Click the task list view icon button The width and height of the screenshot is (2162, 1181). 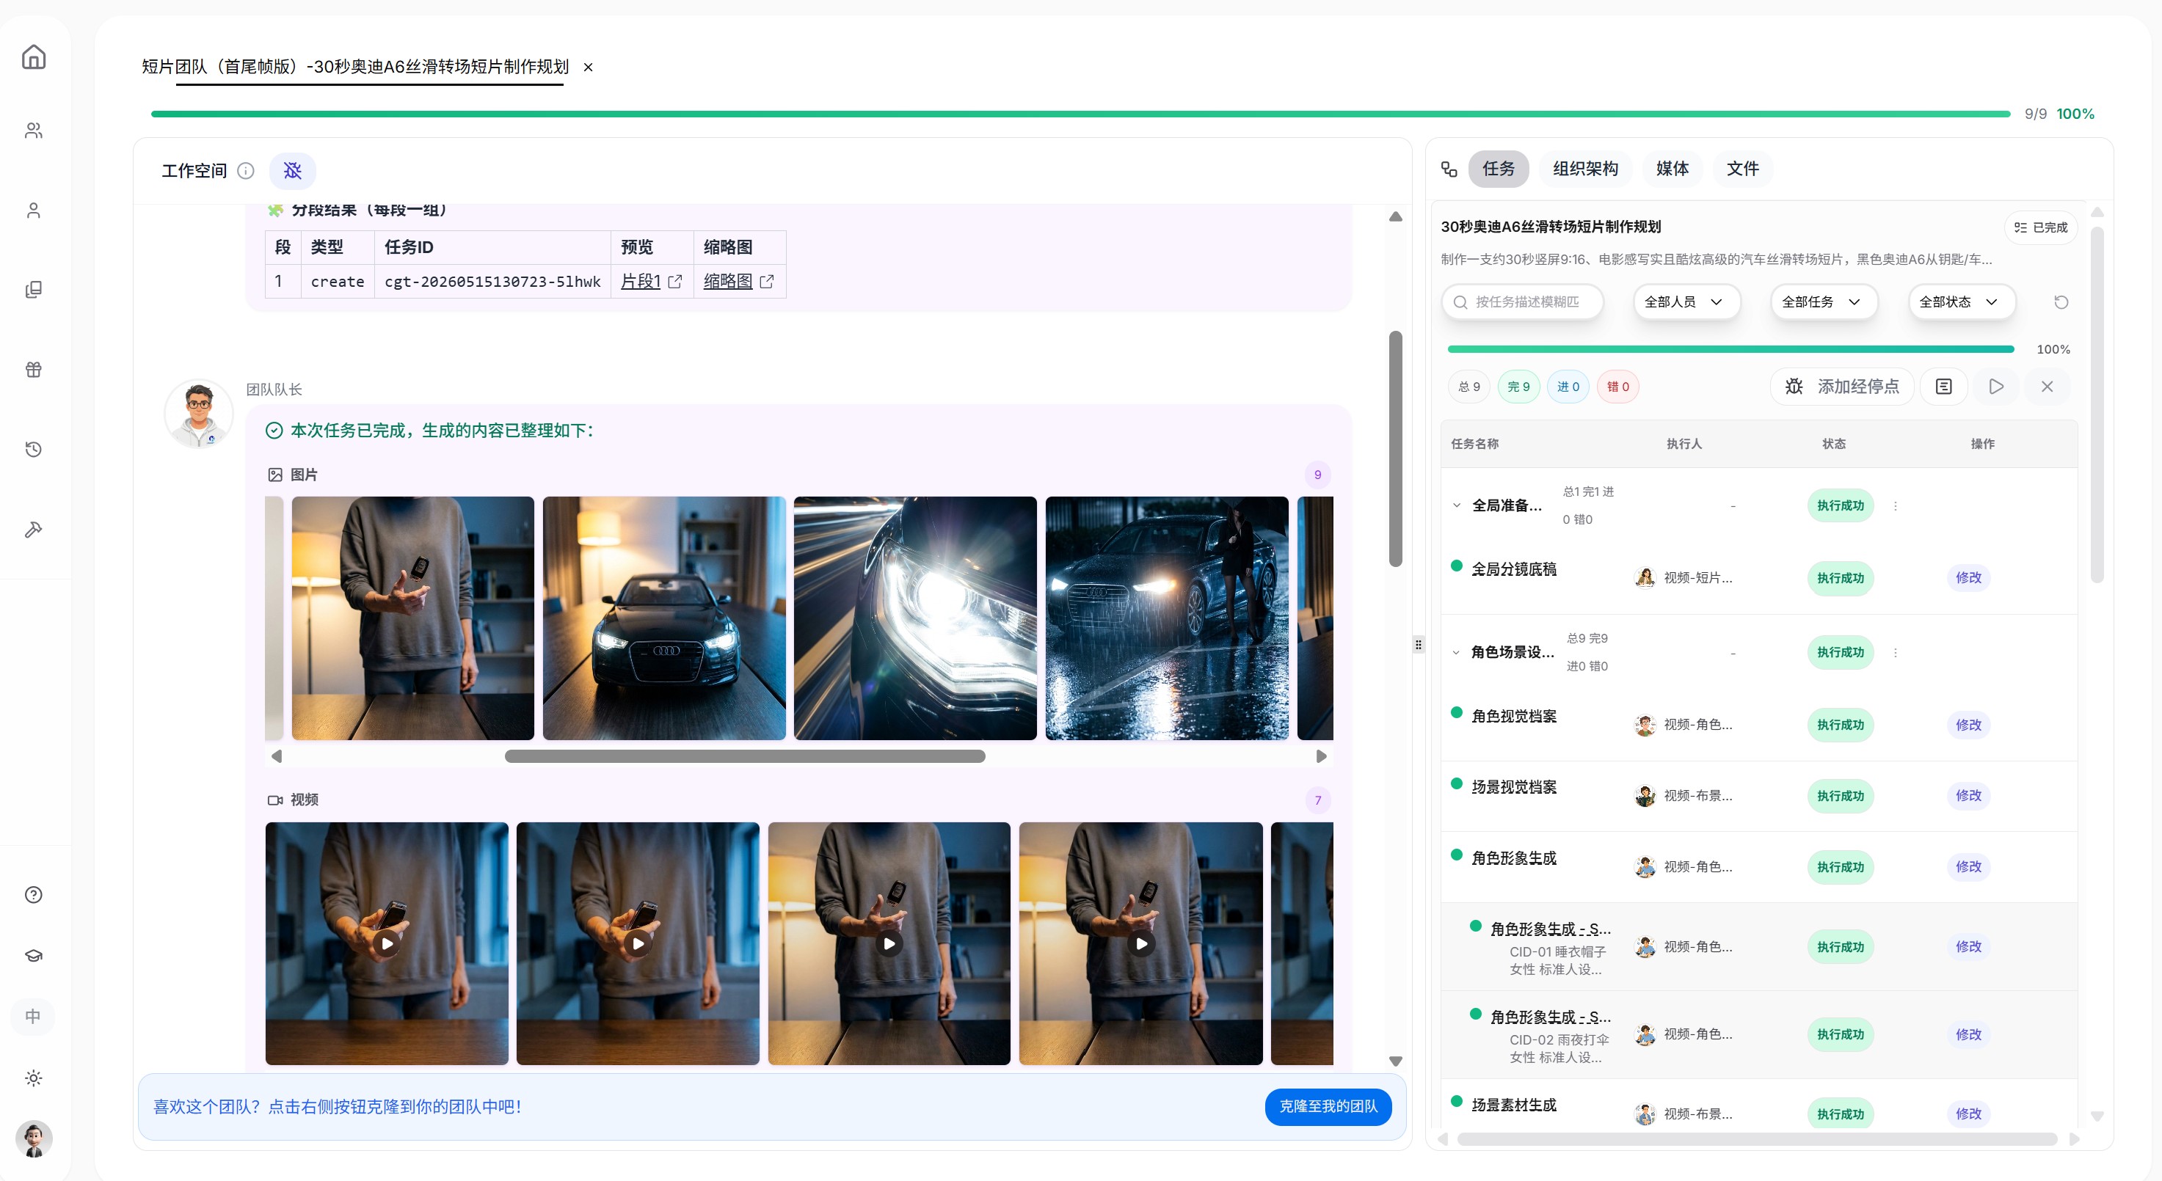point(1944,387)
